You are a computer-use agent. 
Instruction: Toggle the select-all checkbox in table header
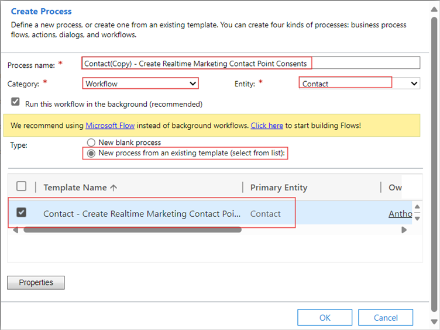pyautogui.click(x=22, y=187)
